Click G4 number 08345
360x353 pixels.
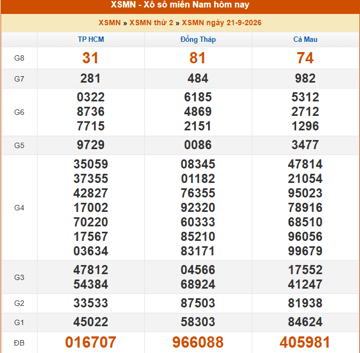coord(198,164)
